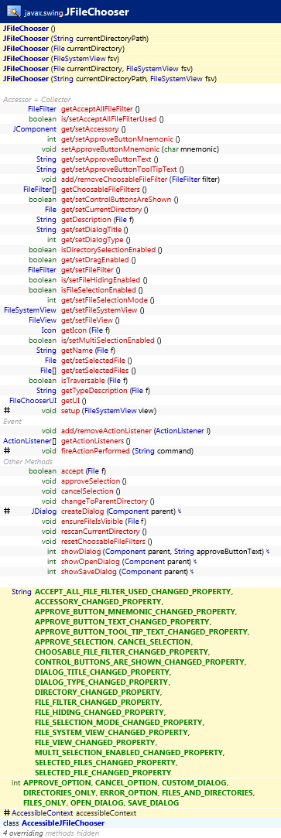Select setApproveButtonMnemonic (char mnemonic) method
Viewport: 281px width, 838px height.
[x=140, y=149]
